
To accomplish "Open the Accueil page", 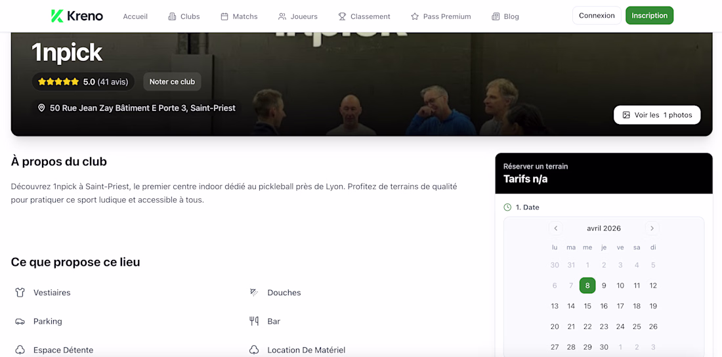I will click(x=135, y=16).
